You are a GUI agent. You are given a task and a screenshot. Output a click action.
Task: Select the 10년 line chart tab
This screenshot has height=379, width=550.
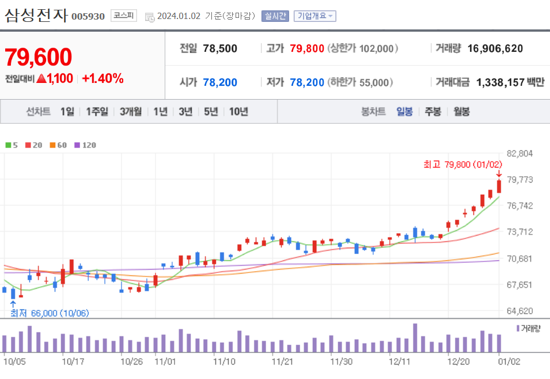tap(239, 112)
